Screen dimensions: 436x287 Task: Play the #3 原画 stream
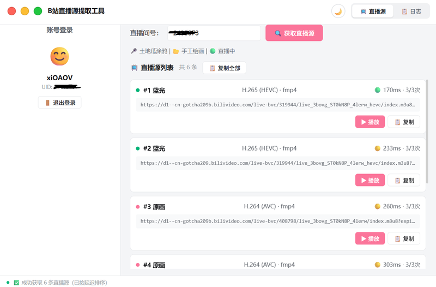370,238
